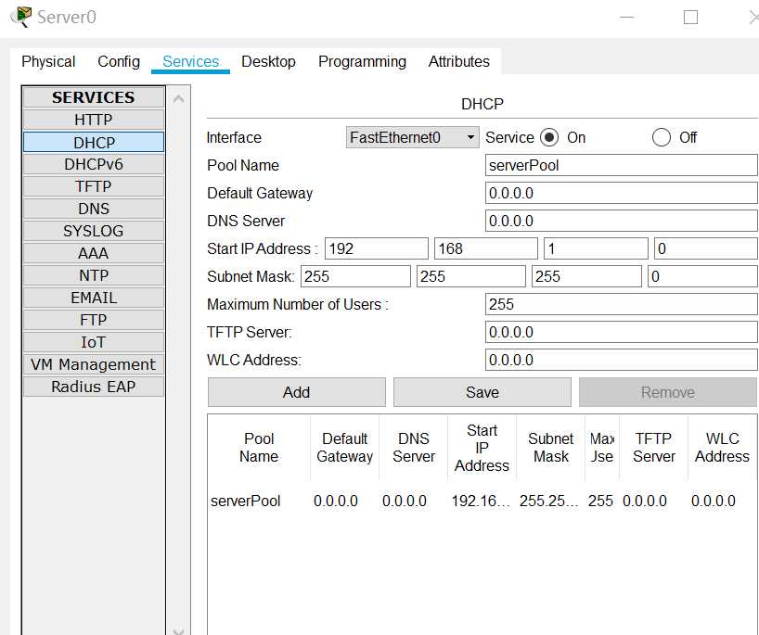Select the Service Off radio button
This screenshot has width=759, height=635.
coord(662,137)
